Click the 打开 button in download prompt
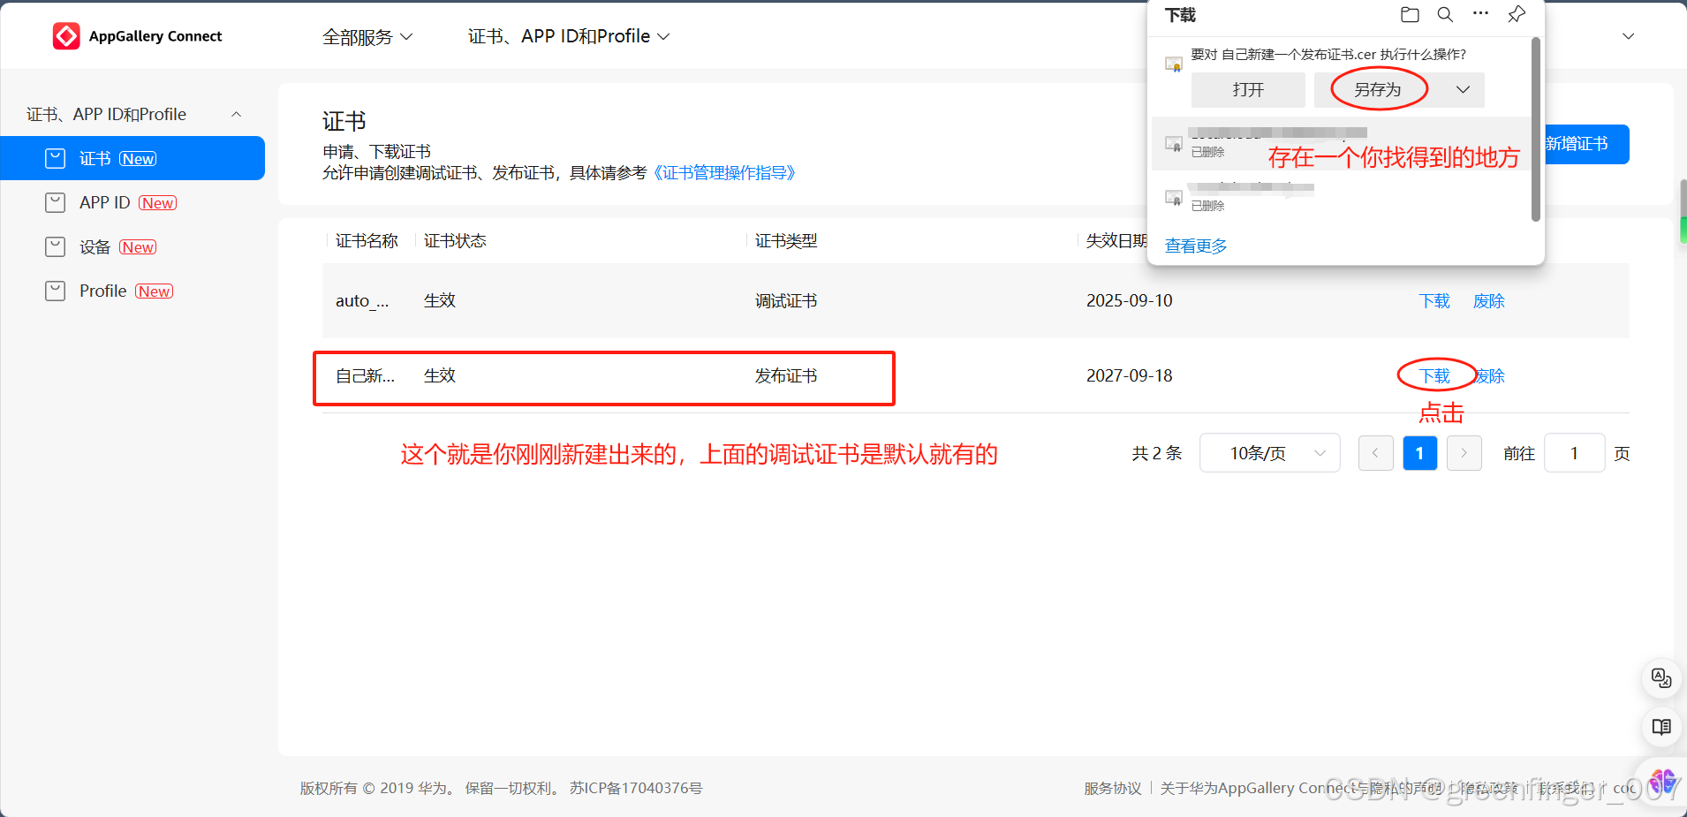 pyautogui.click(x=1248, y=90)
